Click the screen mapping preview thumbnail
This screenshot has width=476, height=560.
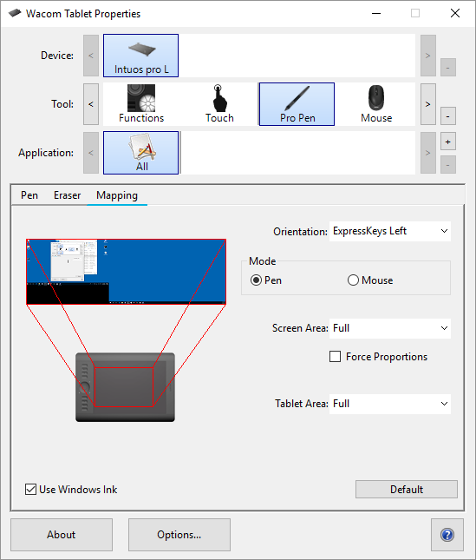click(127, 272)
